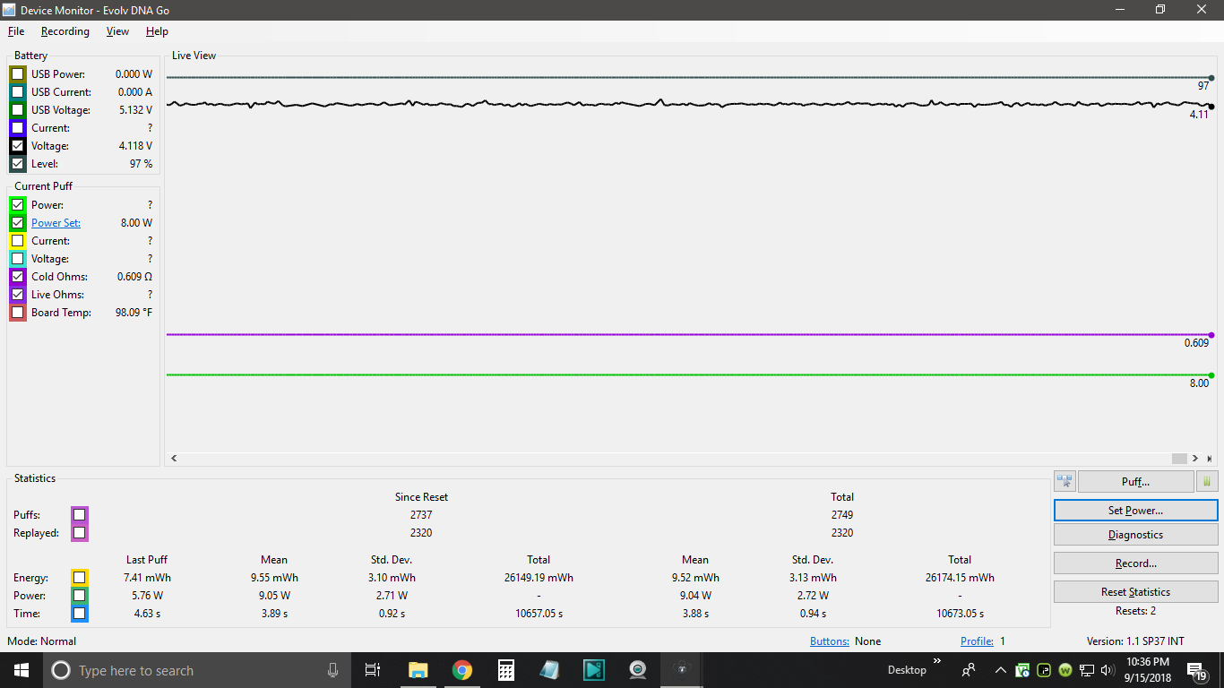
Task: Click the Live View horizontal scrollbar thumb
Action: point(1178,459)
